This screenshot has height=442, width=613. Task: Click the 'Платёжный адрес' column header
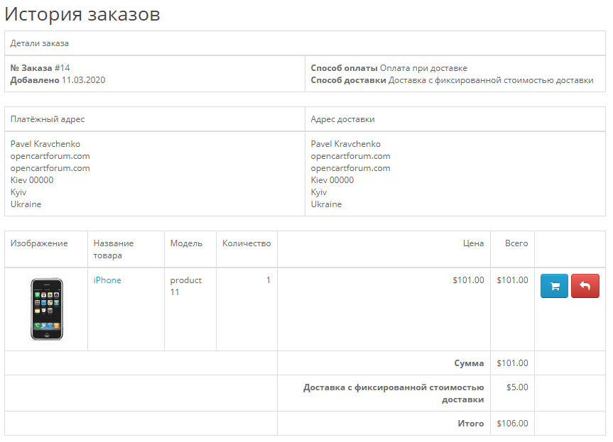(x=48, y=119)
